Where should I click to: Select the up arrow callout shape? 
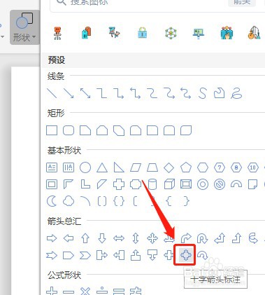pyautogui.click(x=136, y=255)
